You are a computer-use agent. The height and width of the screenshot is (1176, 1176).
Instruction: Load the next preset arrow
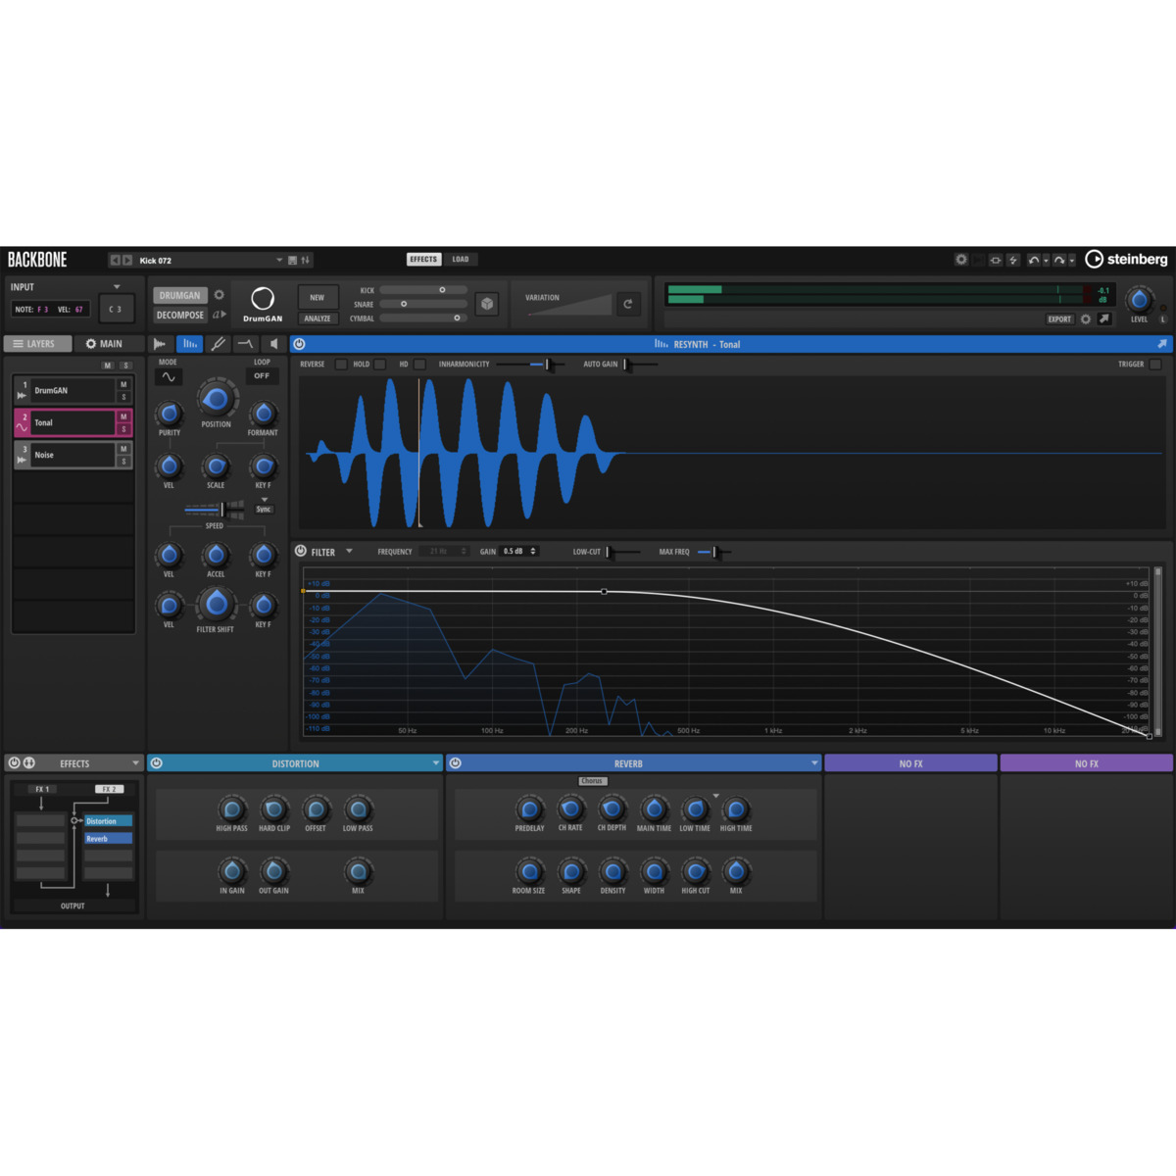[127, 260]
